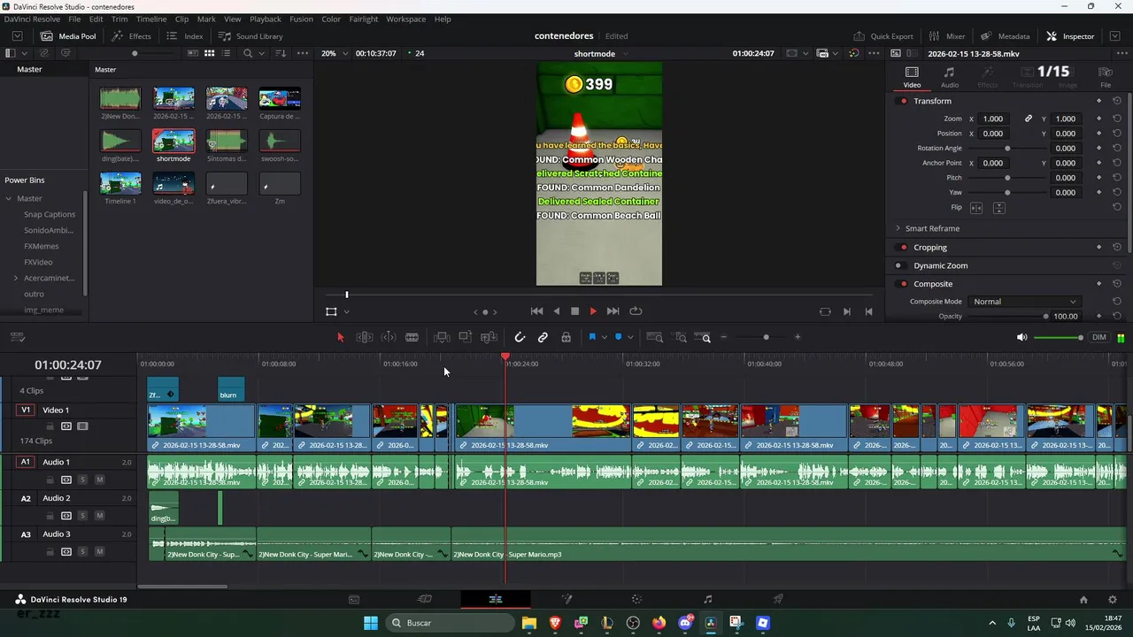The height and width of the screenshot is (637, 1133).
Task: Mute the Audio 1 track
Action: [x=99, y=480]
